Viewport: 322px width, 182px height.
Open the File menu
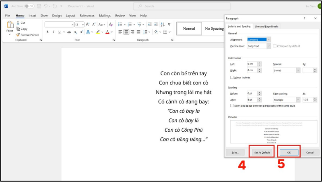tap(7, 16)
